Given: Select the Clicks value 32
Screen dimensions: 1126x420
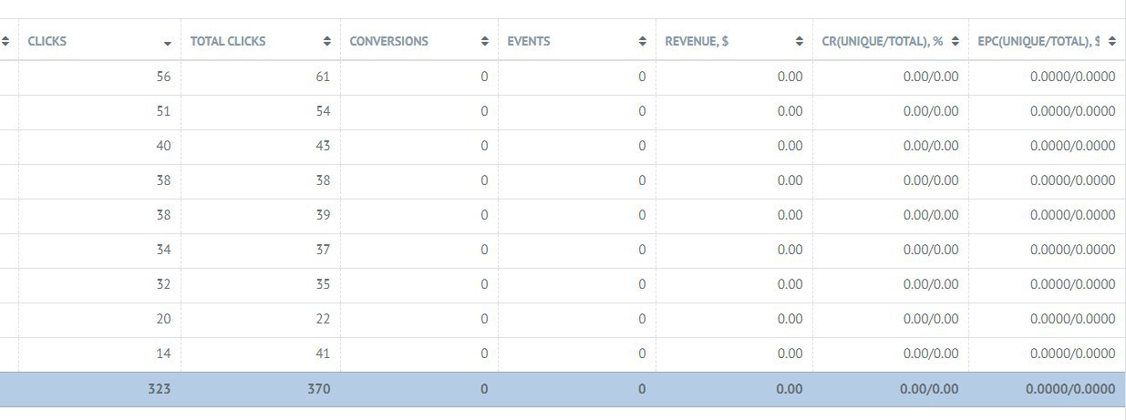Looking at the screenshot, I should pos(163,284).
